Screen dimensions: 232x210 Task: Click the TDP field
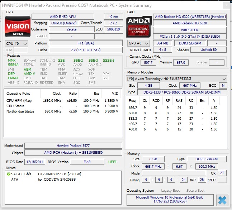[21, 50]
